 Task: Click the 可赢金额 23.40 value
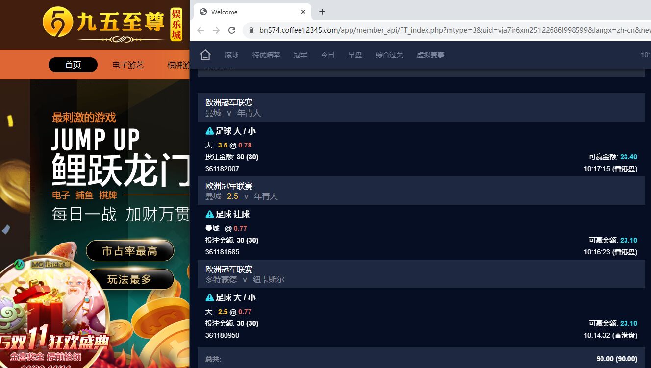point(628,157)
